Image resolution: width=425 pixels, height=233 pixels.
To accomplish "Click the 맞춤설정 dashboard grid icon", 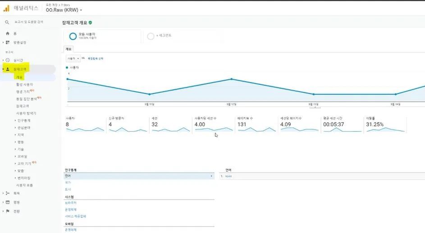I will point(8,42).
